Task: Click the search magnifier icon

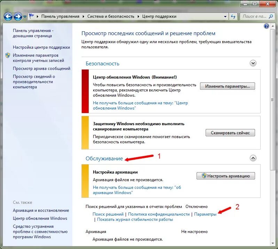Action: [x=271, y=16]
